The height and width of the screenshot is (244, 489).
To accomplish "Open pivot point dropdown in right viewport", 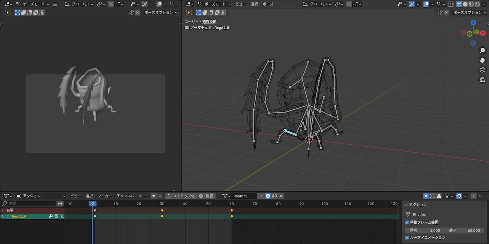I will (x=339, y=4).
